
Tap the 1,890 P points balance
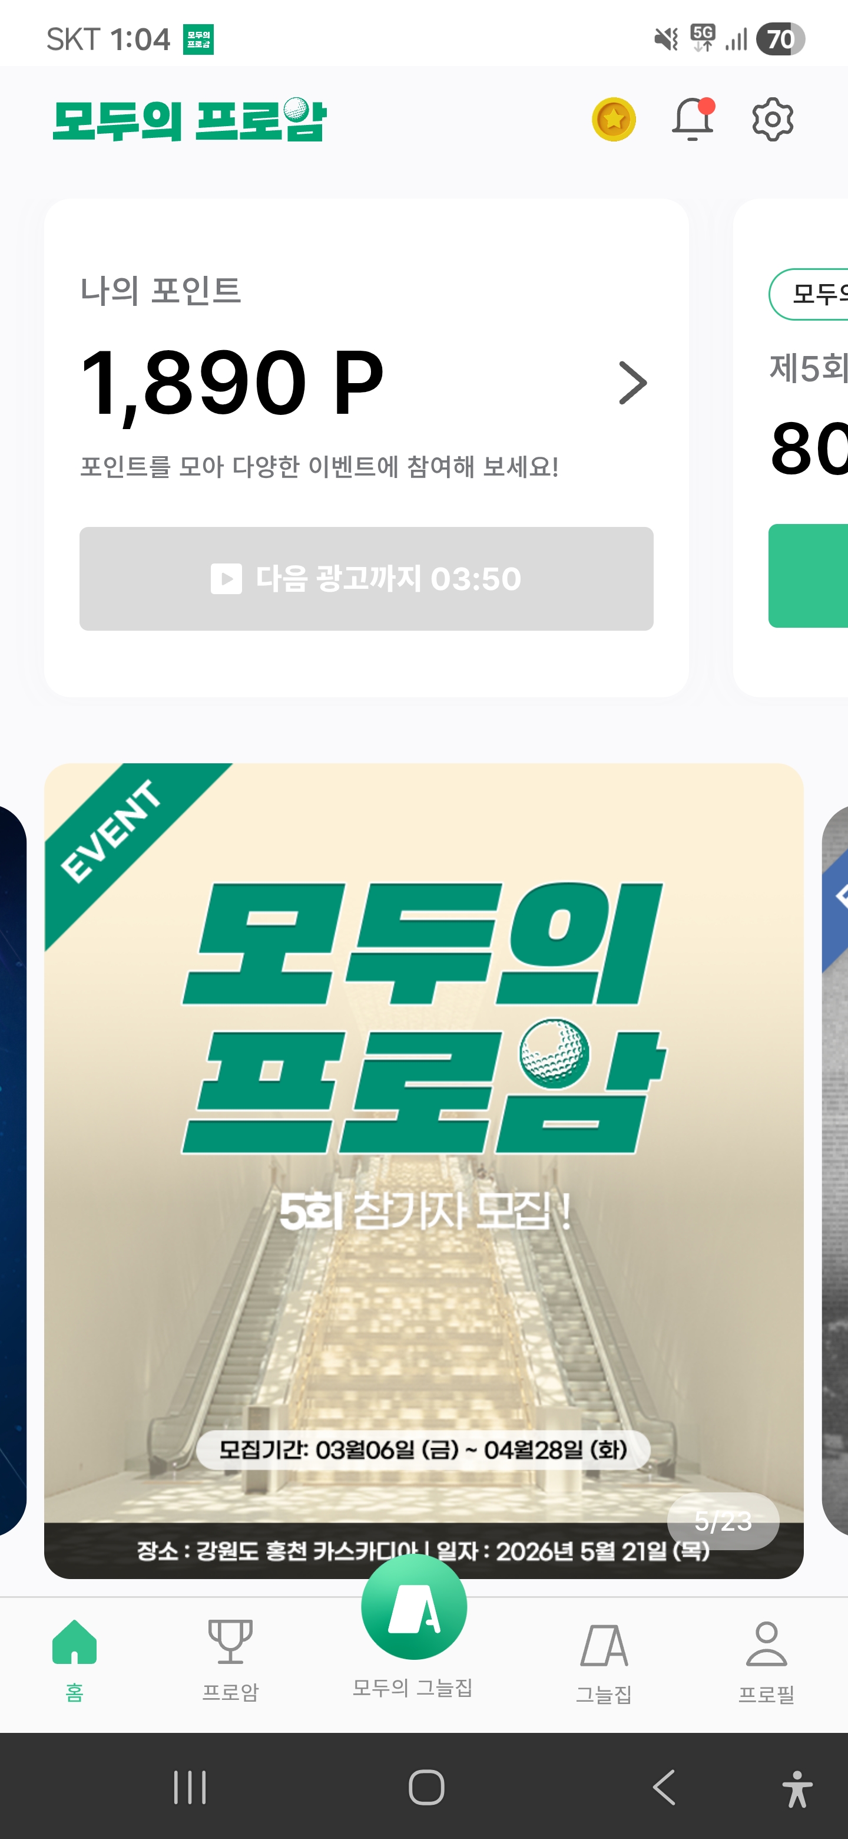point(232,382)
